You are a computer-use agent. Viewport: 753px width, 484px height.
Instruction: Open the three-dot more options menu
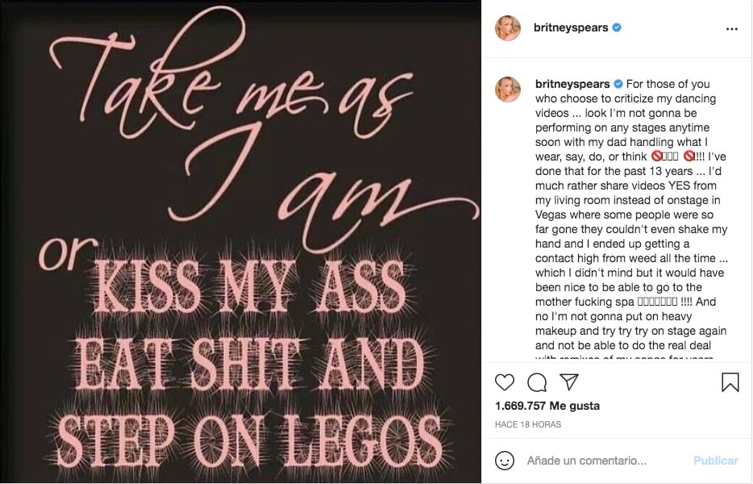[731, 28]
